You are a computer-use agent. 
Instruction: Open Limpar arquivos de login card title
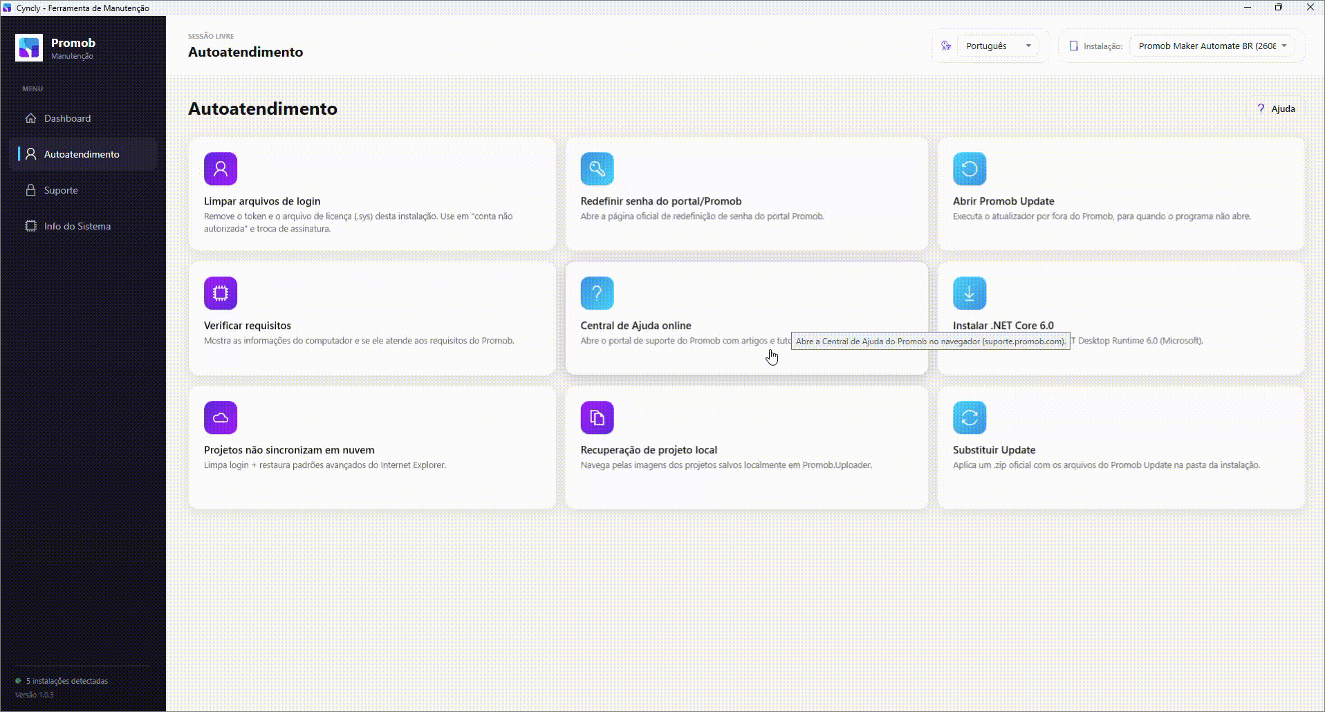[x=262, y=201]
